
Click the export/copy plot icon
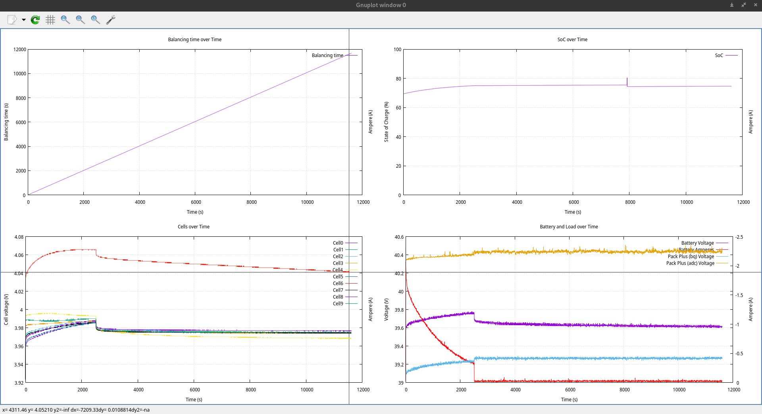click(x=12, y=20)
